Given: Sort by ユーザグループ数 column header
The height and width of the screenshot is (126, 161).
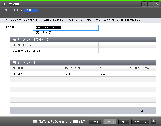Looking at the screenshot, I should click(x=140, y=68).
